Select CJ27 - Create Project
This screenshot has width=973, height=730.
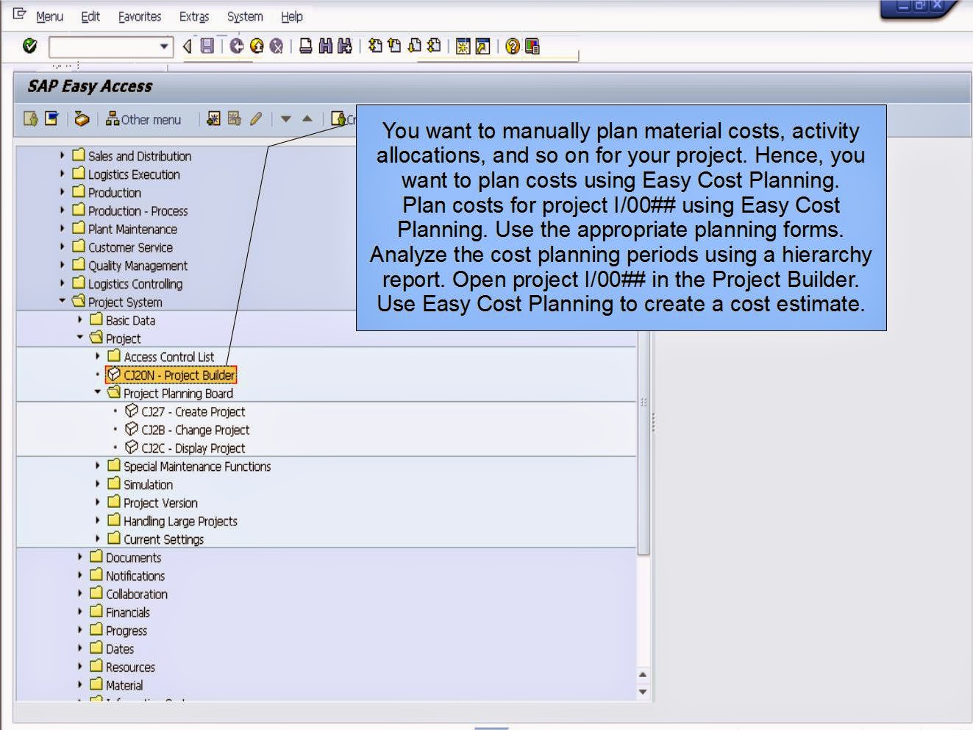pos(185,411)
